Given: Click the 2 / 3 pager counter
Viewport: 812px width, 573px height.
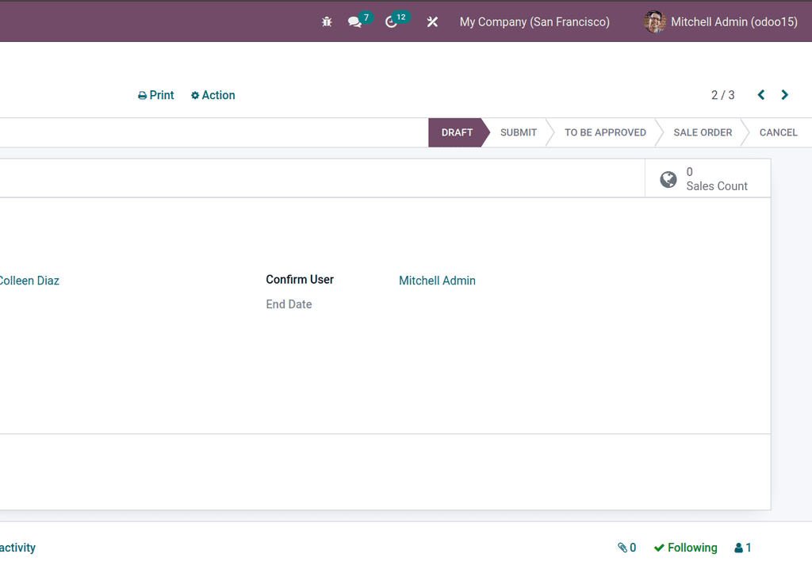Looking at the screenshot, I should (722, 95).
